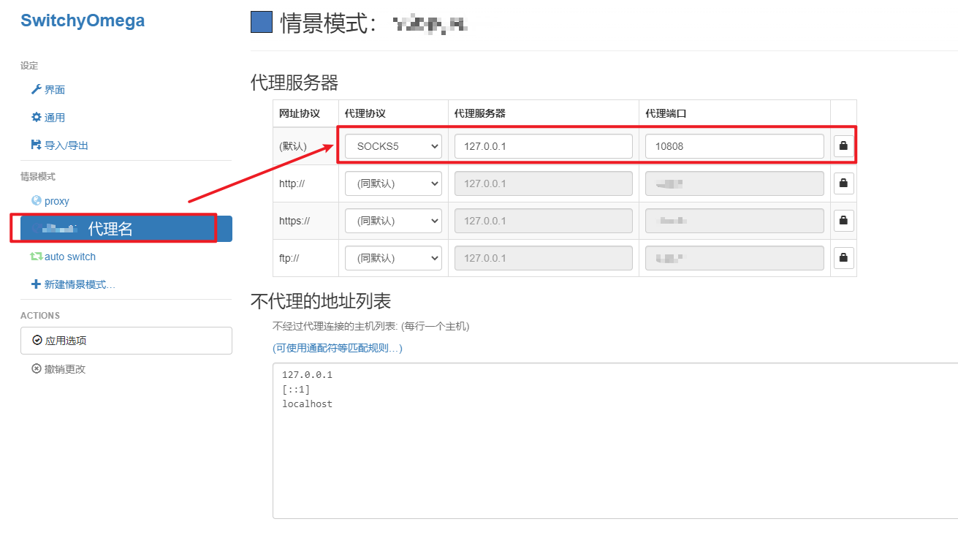The height and width of the screenshot is (538, 958).
Task: Open the (可使用通配符等匹配规则…) link
Action: (x=338, y=348)
